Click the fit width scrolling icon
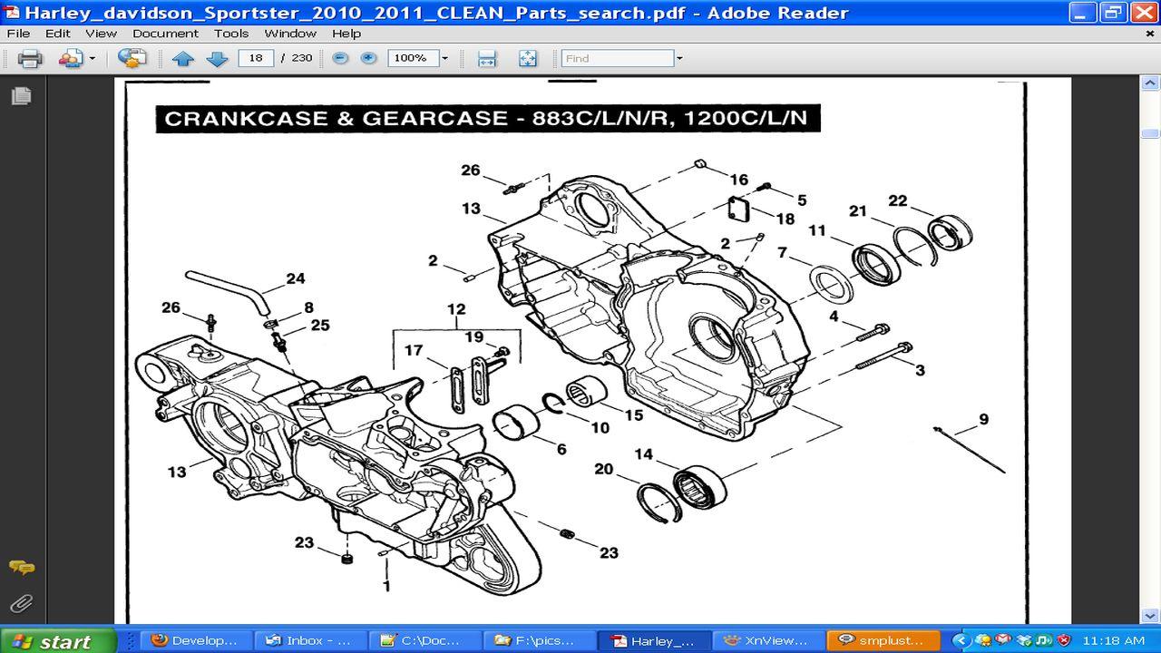The image size is (1161, 653). (x=487, y=59)
